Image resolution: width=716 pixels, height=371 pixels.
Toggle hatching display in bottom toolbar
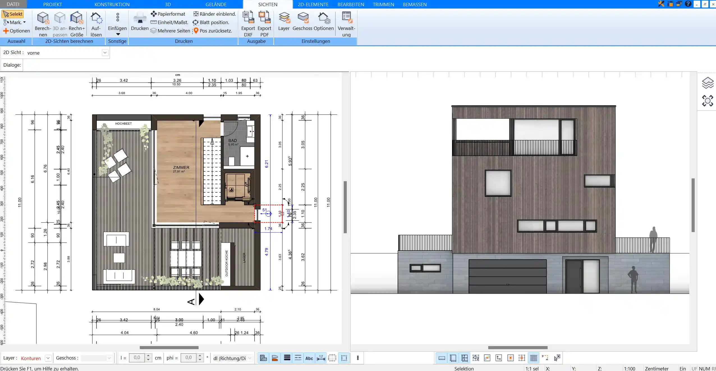pyautogui.click(x=263, y=358)
